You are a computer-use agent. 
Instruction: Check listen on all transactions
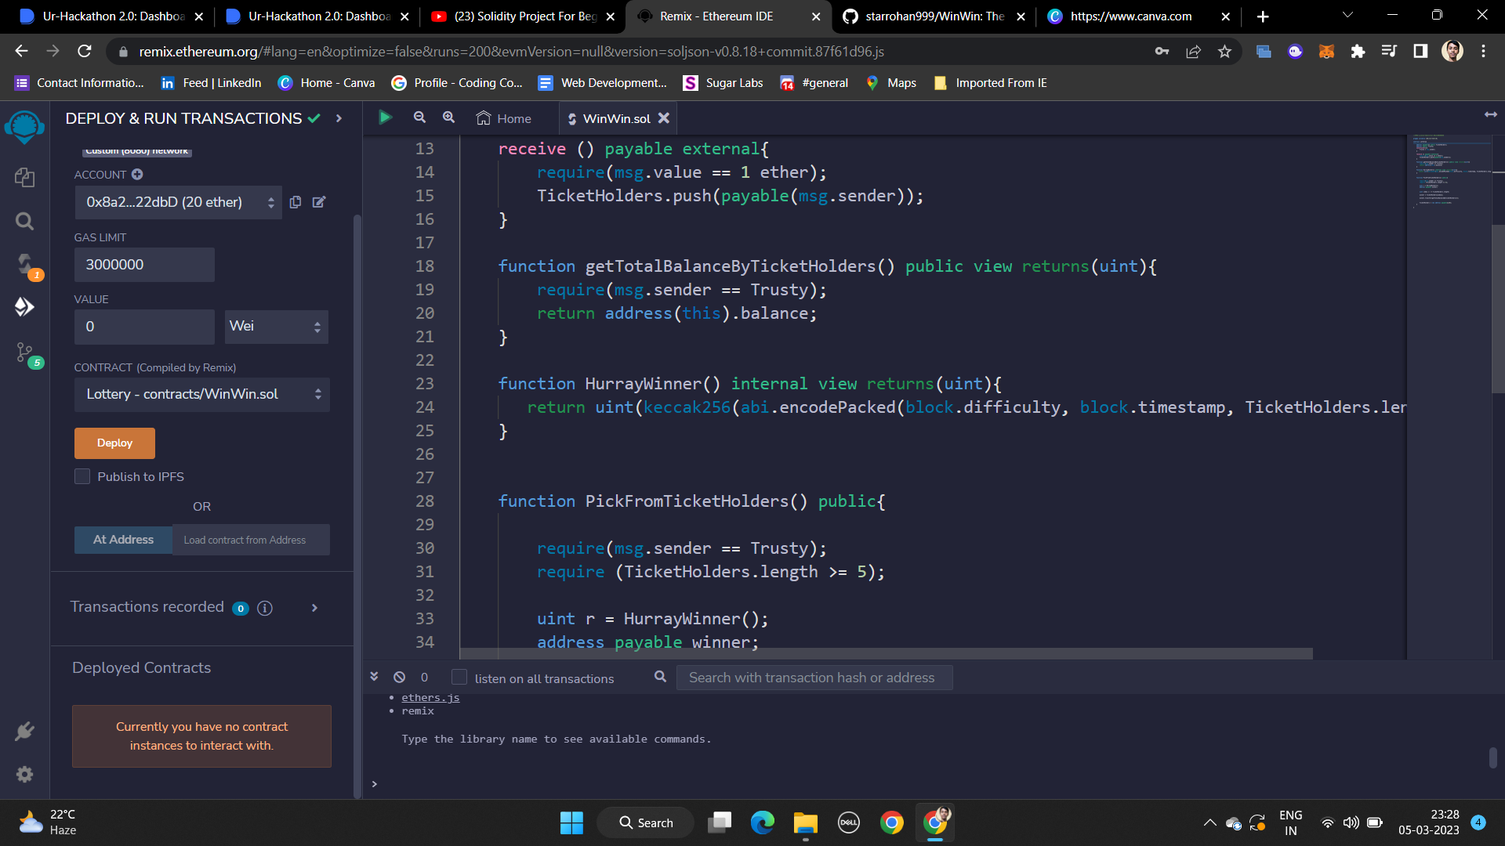point(459,678)
